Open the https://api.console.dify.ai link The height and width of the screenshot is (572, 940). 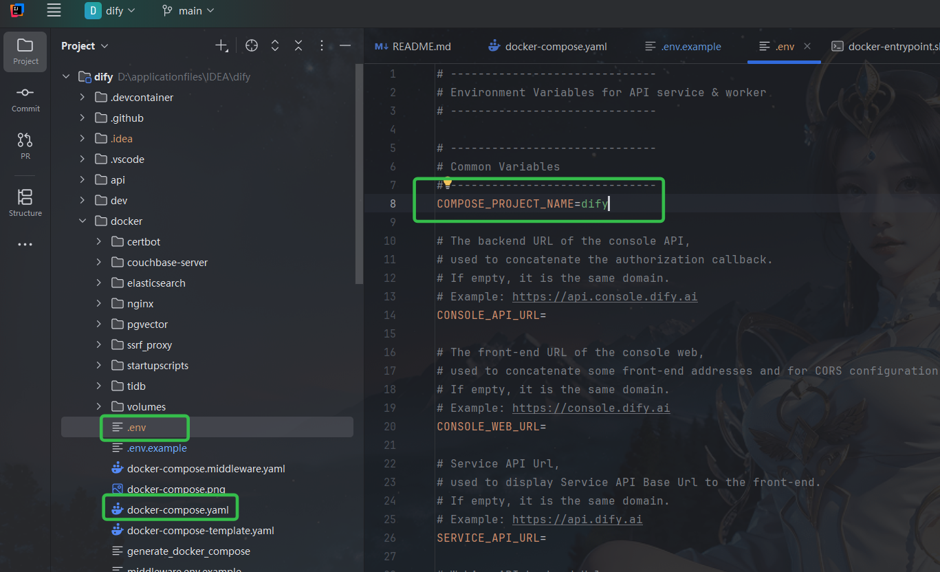(x=604, y=296)
